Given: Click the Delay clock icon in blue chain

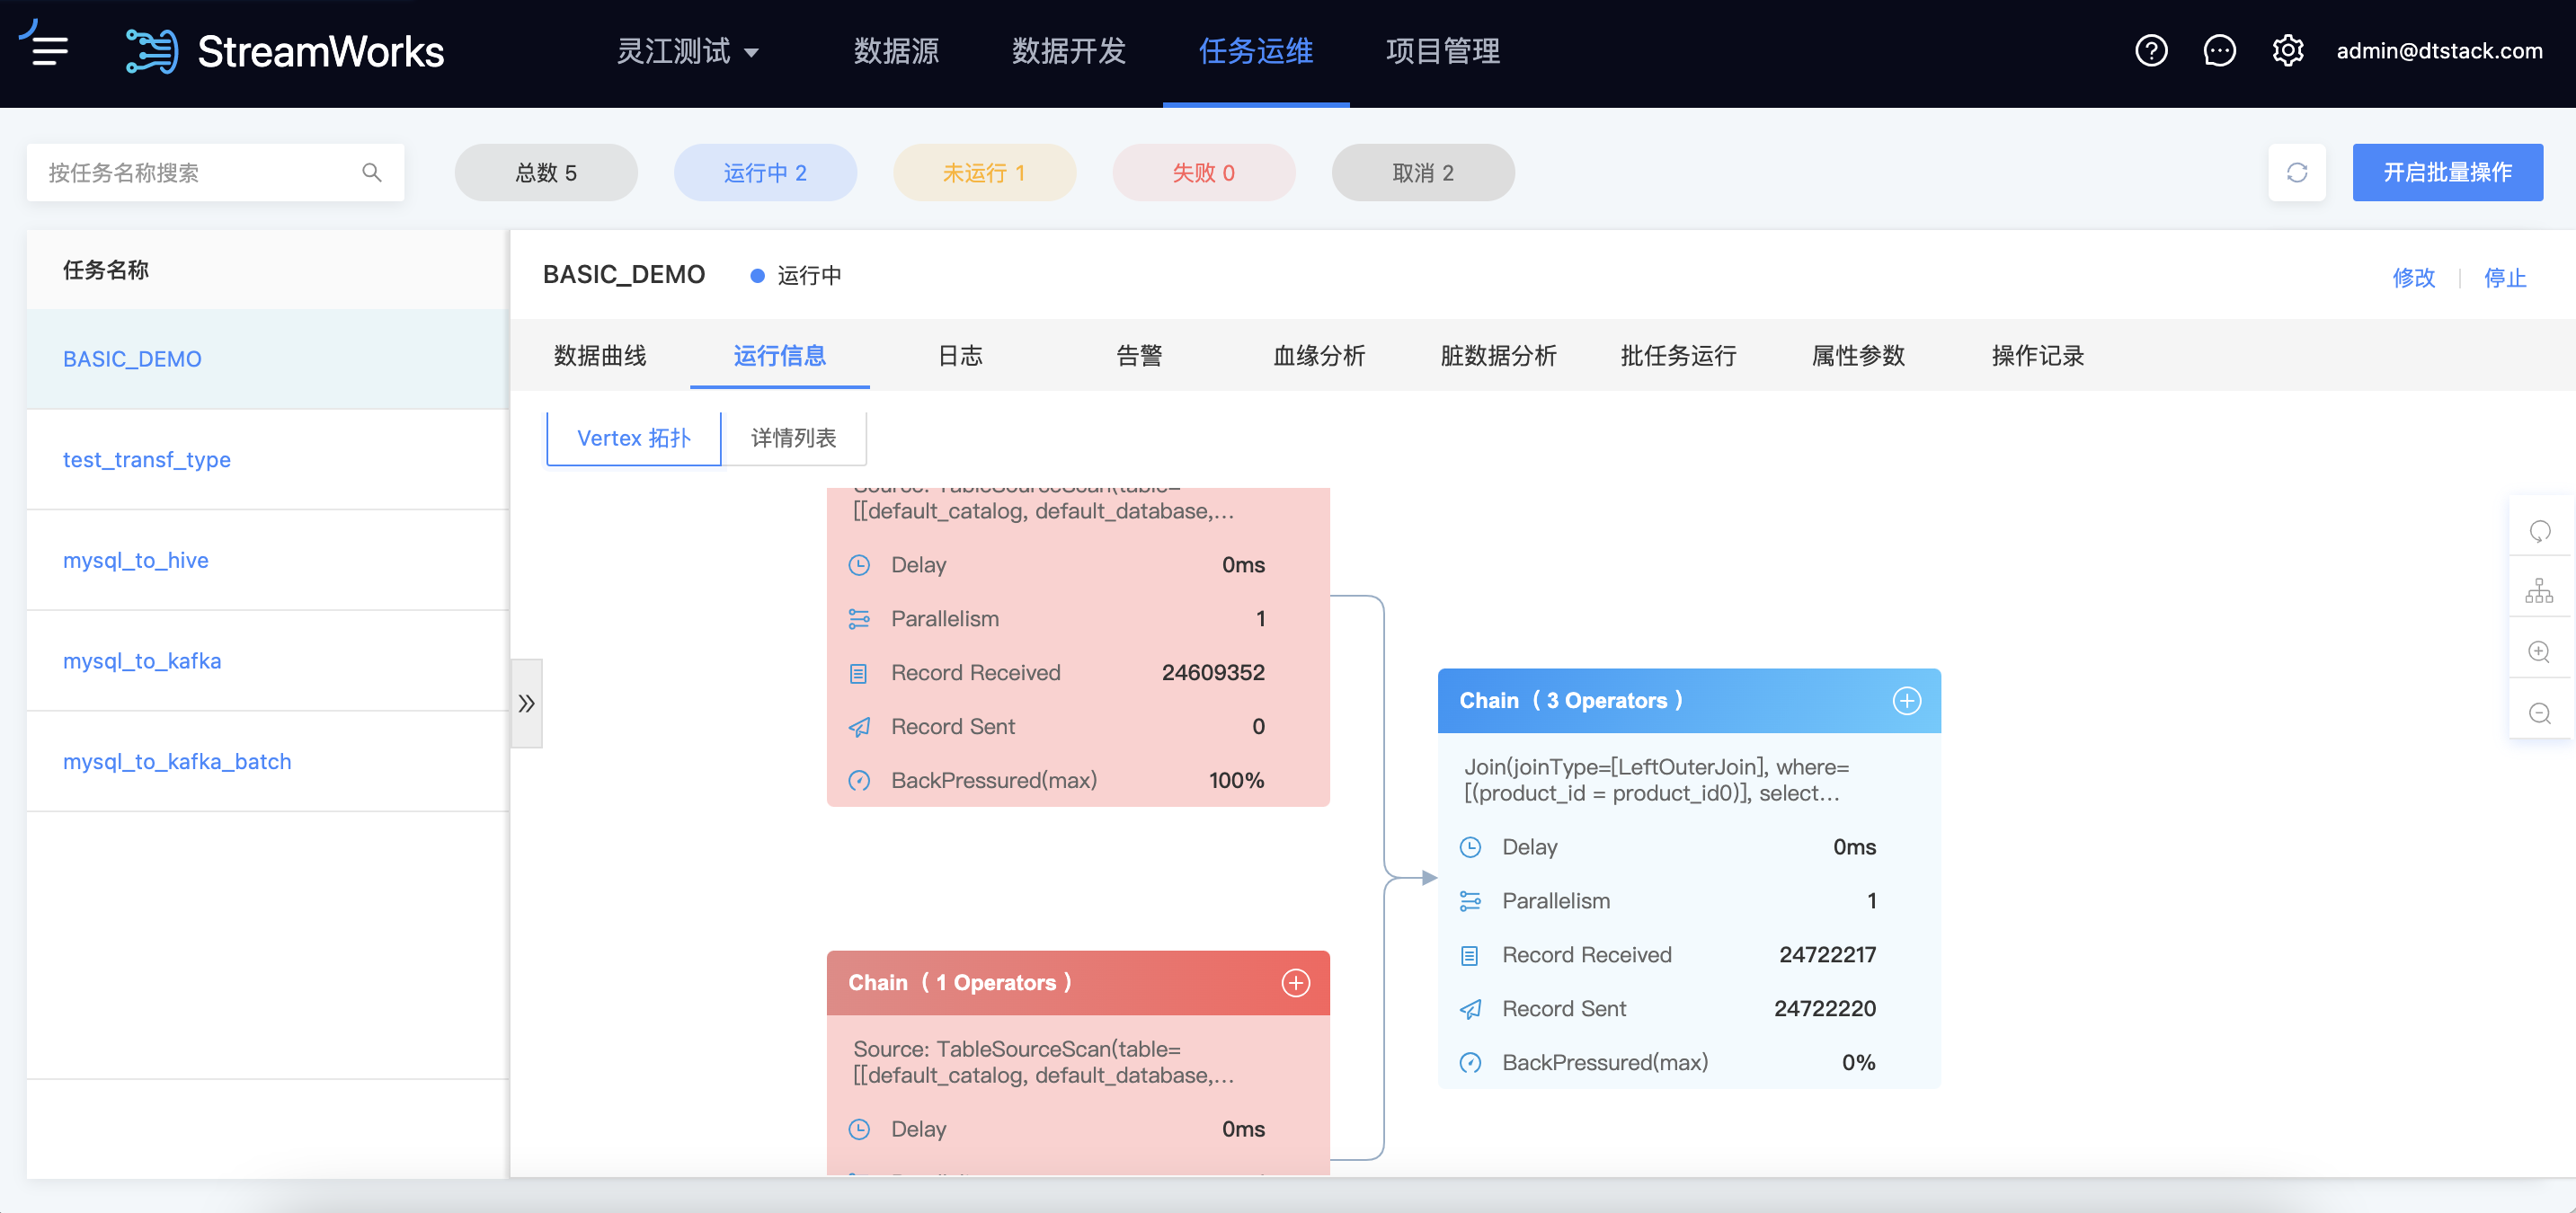Looking at the screenshot, I should pos(1470,847).
